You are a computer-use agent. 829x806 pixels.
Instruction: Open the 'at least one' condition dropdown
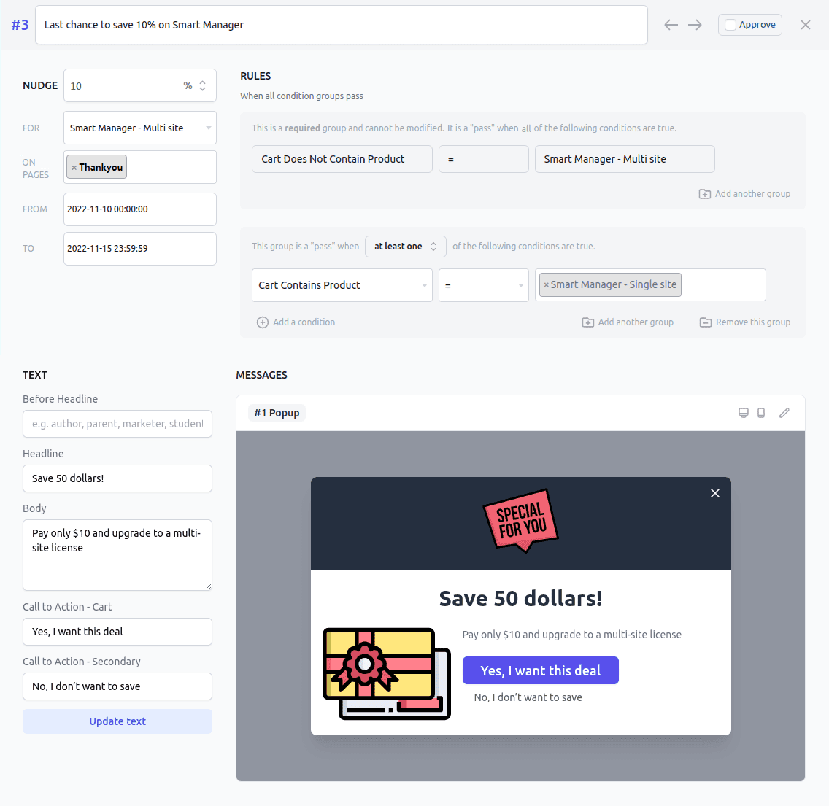405,247
